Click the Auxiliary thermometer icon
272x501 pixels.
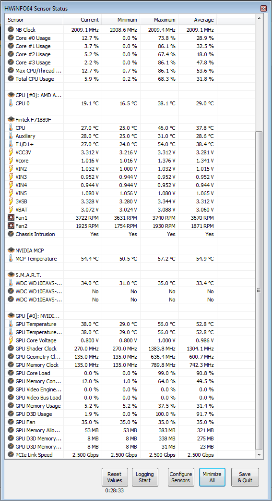tap(11, 136)
